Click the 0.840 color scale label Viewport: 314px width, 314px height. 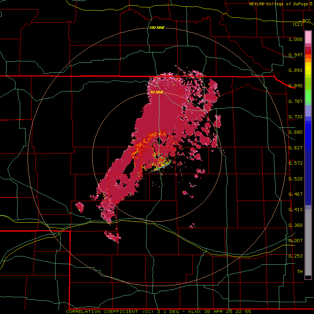(296, 86)
